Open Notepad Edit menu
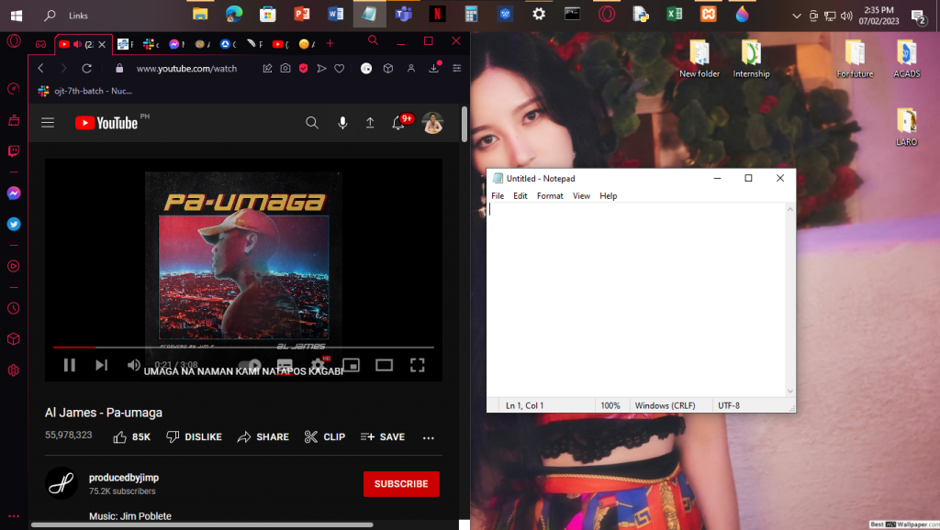 pyautogui.click(x=520, y=196)
